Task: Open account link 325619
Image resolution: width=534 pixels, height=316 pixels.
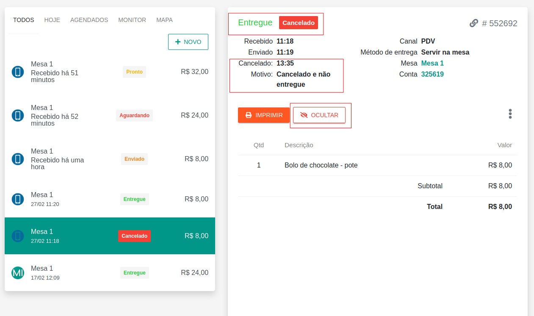Action: click(432, 74)
